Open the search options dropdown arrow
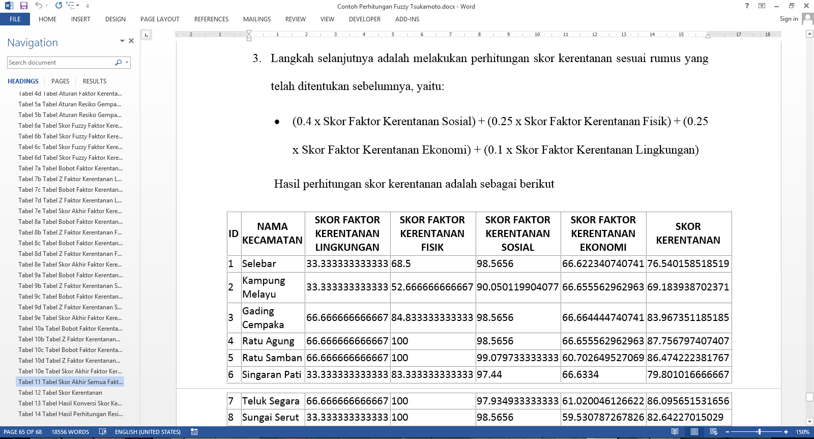 (126, 63)
